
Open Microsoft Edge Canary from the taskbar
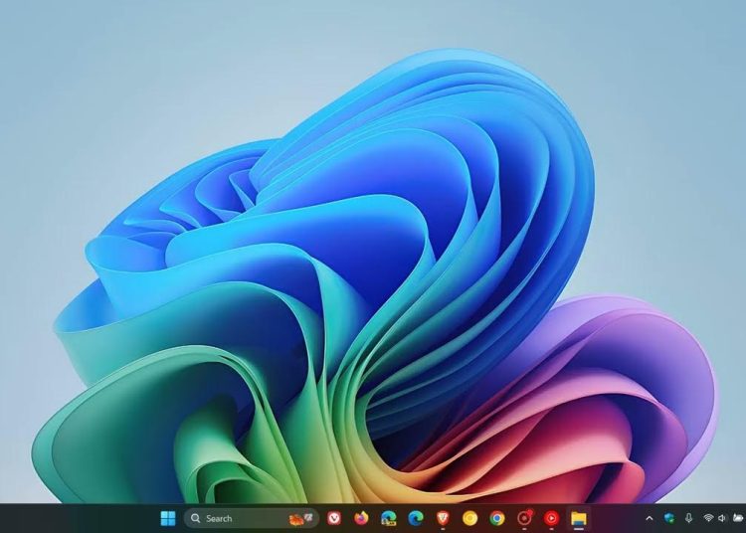[389, 518]
